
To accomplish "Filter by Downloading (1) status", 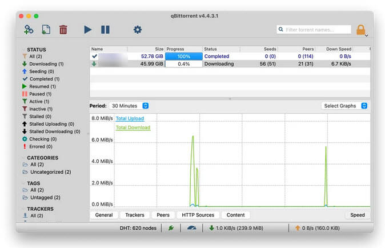I will point(43,64).
